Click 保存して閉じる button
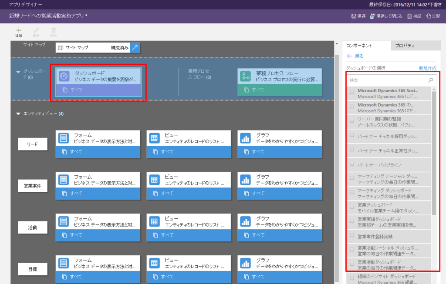This screenshot has height=284, width=446. [386, 16]
